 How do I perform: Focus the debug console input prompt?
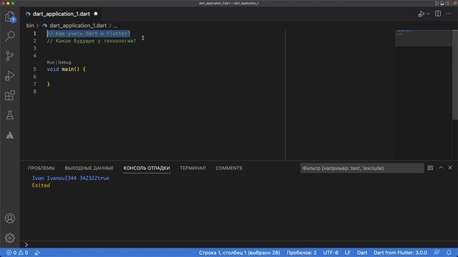coord(239,244)
